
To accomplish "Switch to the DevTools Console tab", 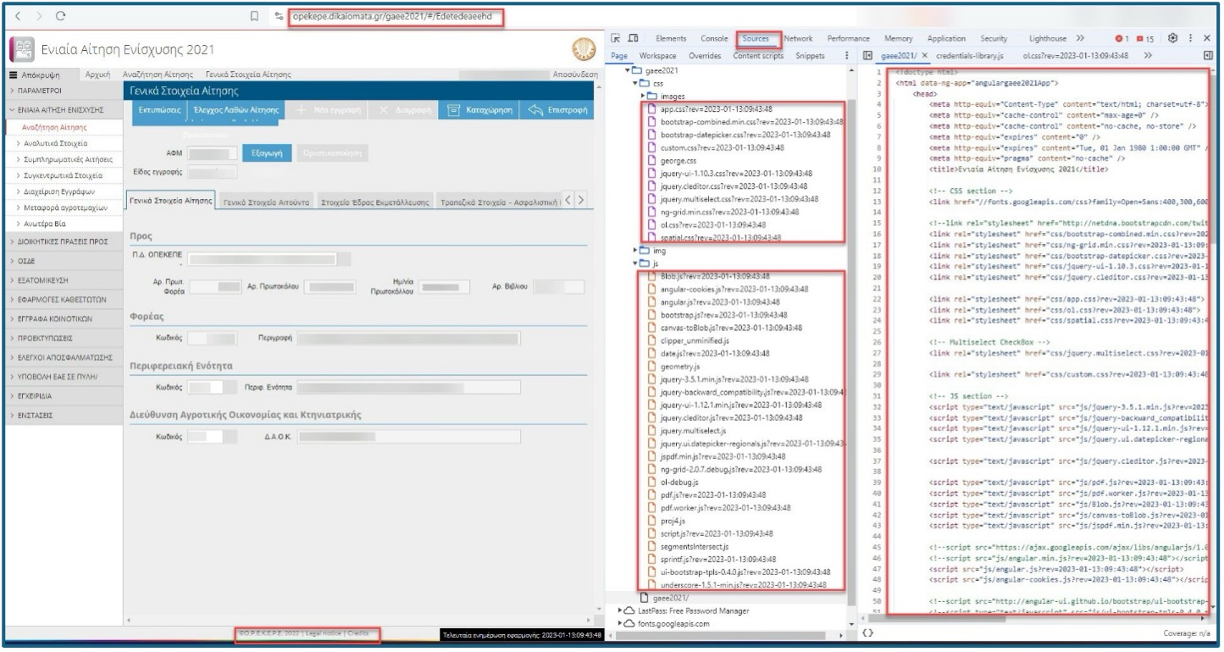I will tap(713, 40).
